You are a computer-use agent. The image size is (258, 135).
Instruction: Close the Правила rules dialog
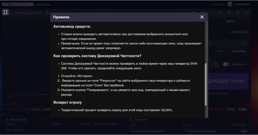click(x=202, y=17)
